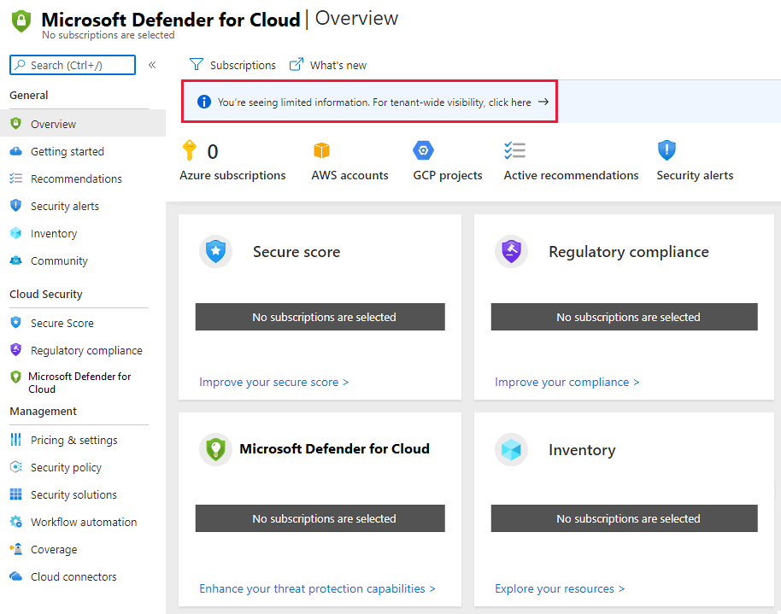This screenshot has height=614, width=781.
Task: Click the AWS accounts cube icon
Action: (321, 151)
